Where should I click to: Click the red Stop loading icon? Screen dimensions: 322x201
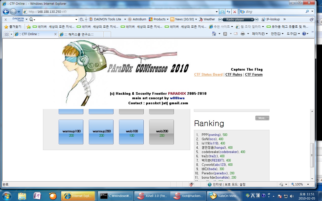pyautogui.click(x=235, y=12)
